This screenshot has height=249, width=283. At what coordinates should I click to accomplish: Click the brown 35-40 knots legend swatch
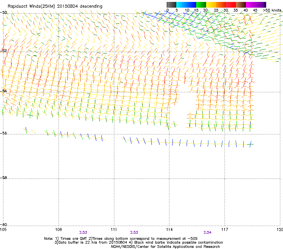click(241, 5)
